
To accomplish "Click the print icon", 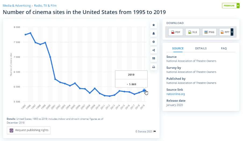I will [154, 67].
